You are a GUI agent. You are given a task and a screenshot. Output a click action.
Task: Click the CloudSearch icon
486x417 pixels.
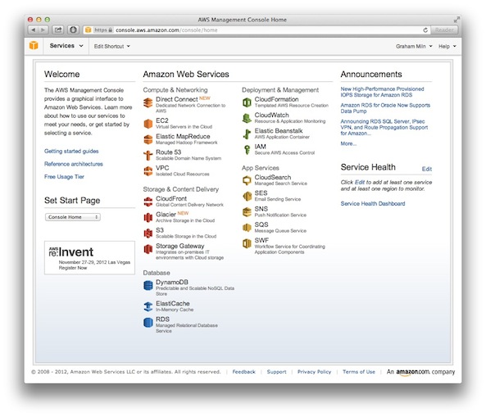(247, 180)
